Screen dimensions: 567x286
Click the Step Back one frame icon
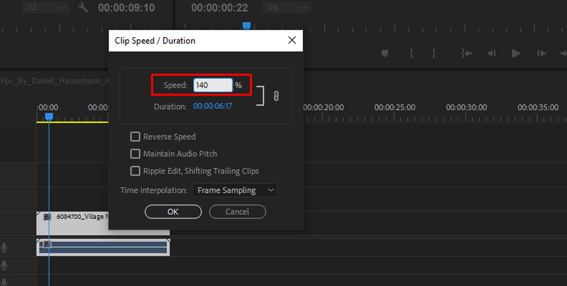491,54
